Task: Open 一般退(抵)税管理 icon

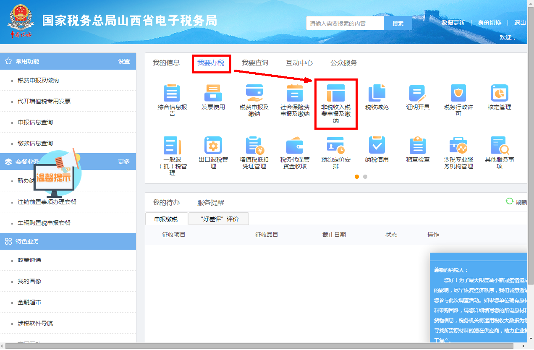Action: click(x=172, y=146)
